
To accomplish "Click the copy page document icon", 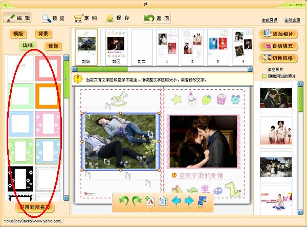I will (x=163, y=201).
